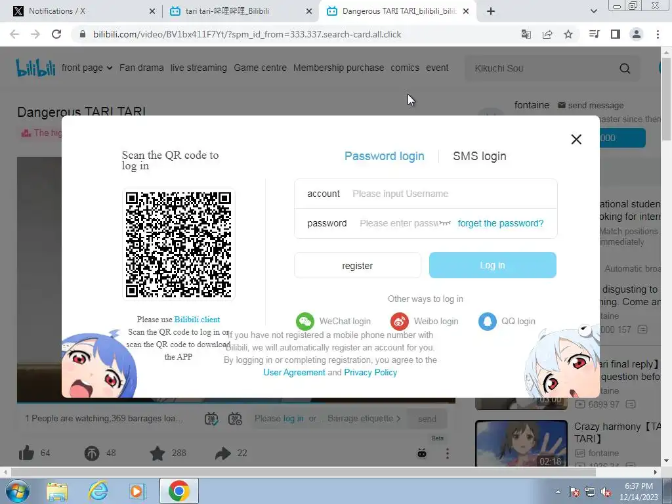The width and height of the screenshot is (672, 504).
Task: Click the browser back arrow
Action: pyautogui.click(x=14, y=34)
